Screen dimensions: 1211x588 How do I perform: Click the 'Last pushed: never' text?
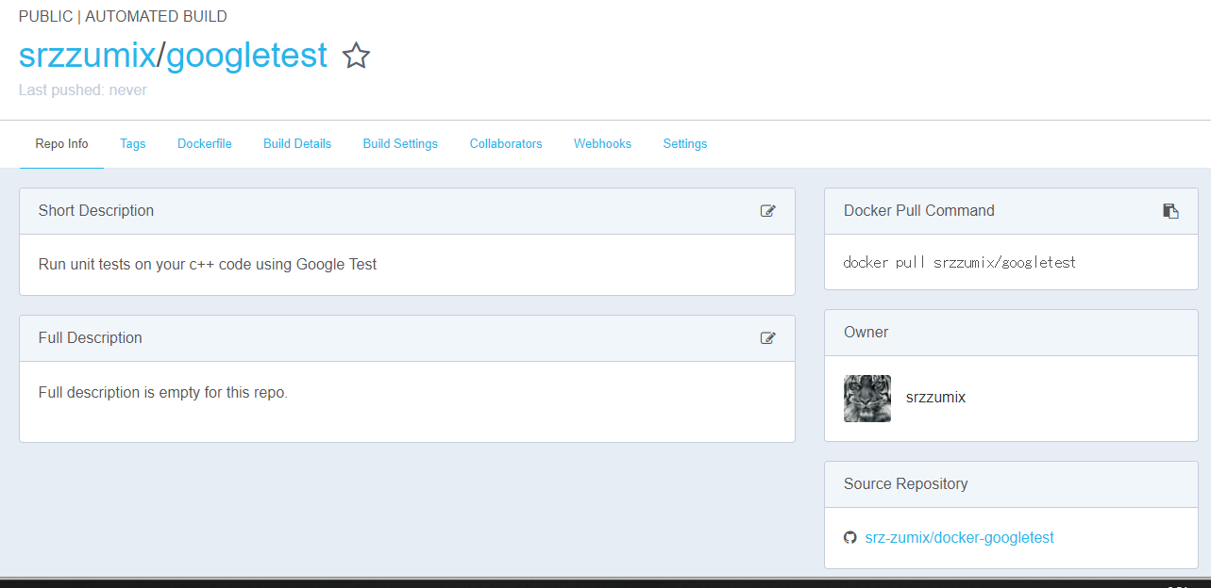[x=83, y=90]
